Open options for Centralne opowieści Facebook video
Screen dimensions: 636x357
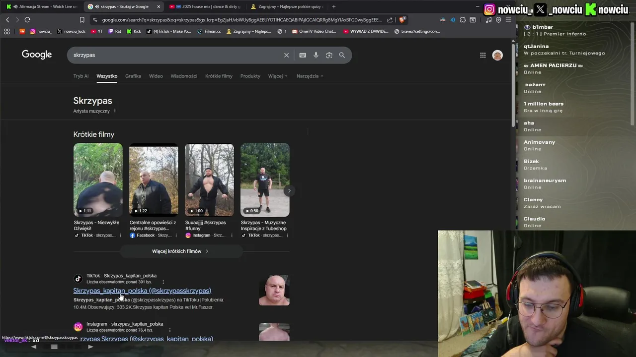coord(175,236)
